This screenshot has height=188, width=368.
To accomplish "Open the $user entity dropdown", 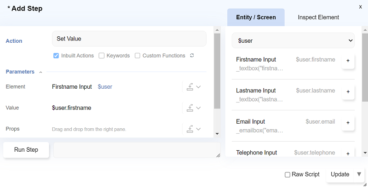I will pos(293,40).
